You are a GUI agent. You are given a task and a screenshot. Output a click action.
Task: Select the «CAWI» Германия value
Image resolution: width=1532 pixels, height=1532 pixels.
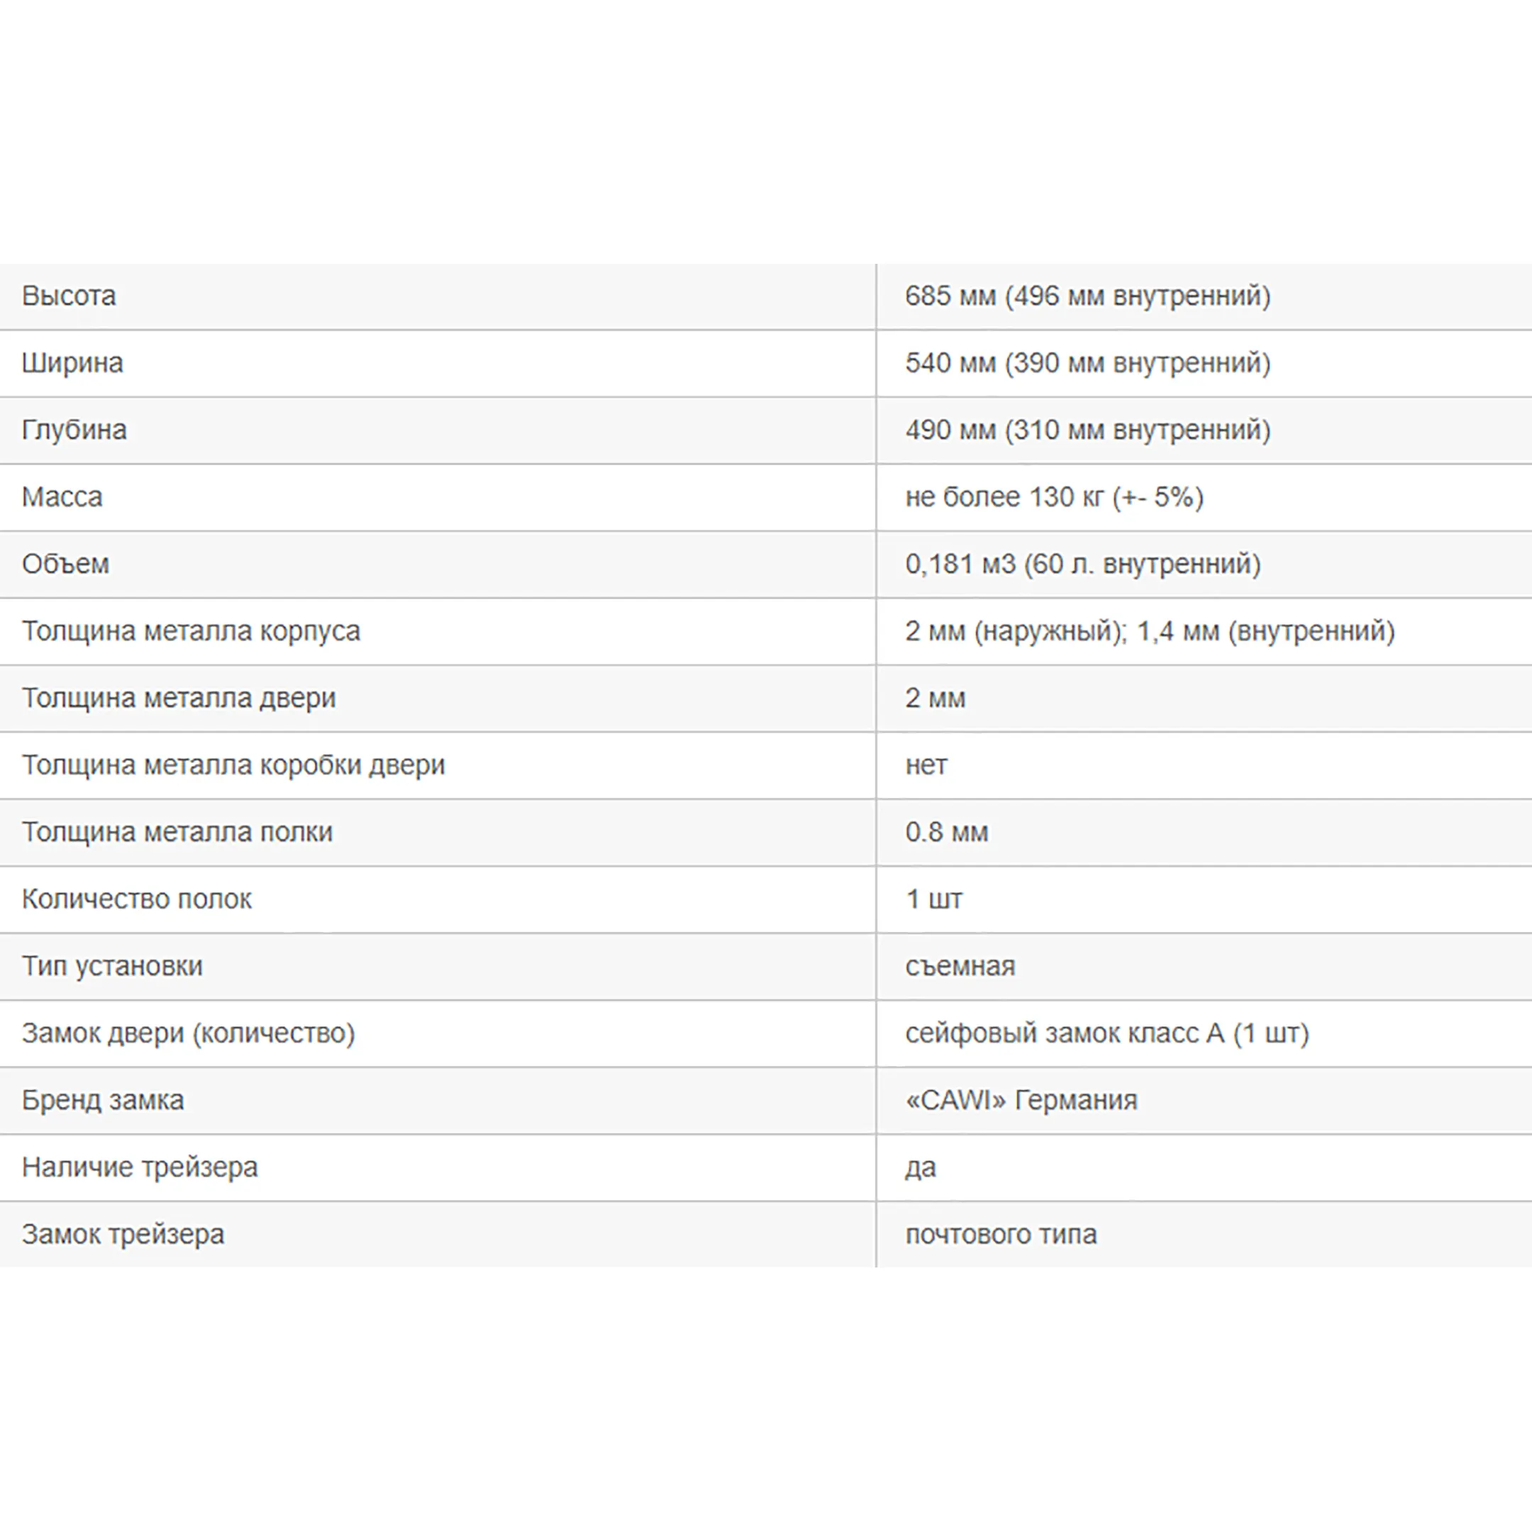tap(1021, 1100)
